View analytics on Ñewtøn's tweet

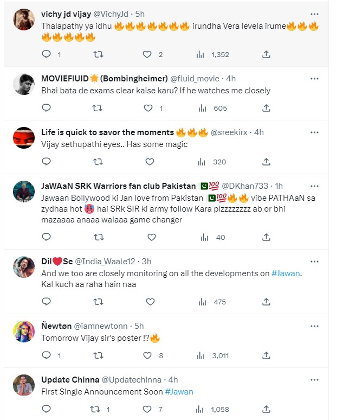point(202,355)
